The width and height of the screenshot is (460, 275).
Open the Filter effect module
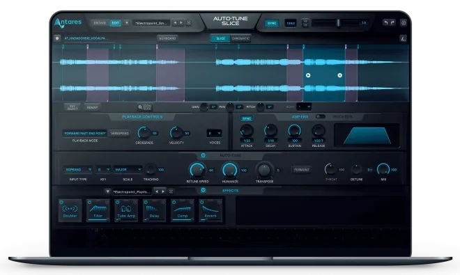click(x=98, y=210)
